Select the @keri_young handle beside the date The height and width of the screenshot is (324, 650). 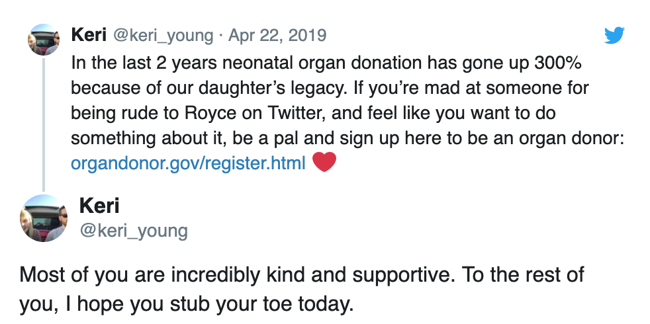coord(163,36)
